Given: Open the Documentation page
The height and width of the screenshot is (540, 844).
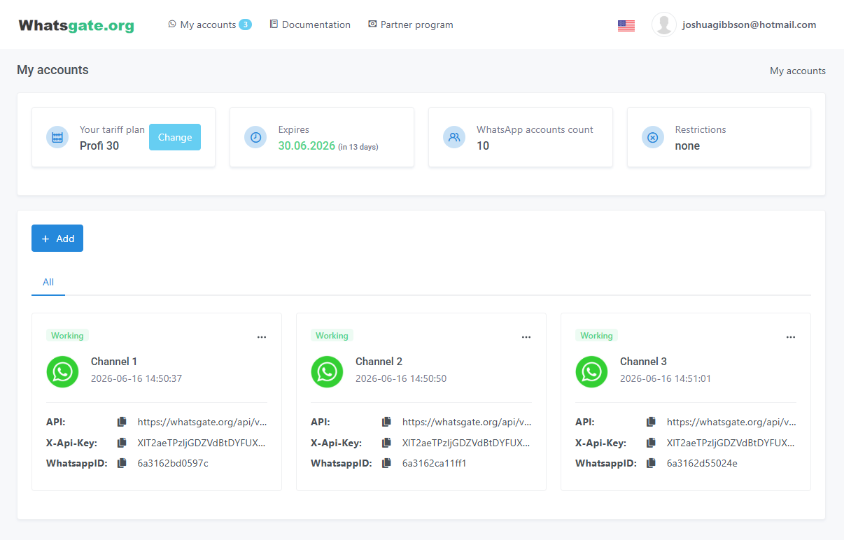Looking at the screenshot, I should pos(310,24).
